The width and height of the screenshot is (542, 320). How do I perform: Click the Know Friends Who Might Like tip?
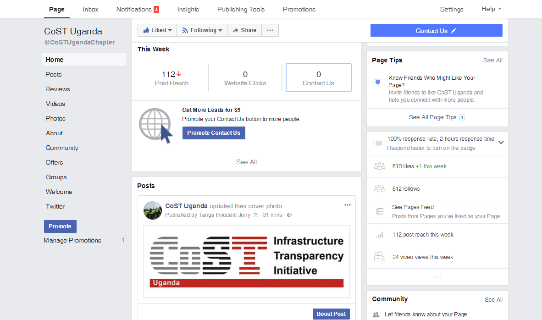(x=432, y=81)
